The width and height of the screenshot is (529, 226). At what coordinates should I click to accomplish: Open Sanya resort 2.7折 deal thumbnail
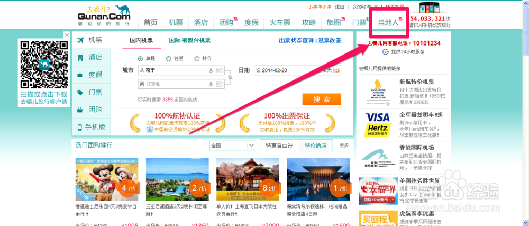tap(177, 180)
